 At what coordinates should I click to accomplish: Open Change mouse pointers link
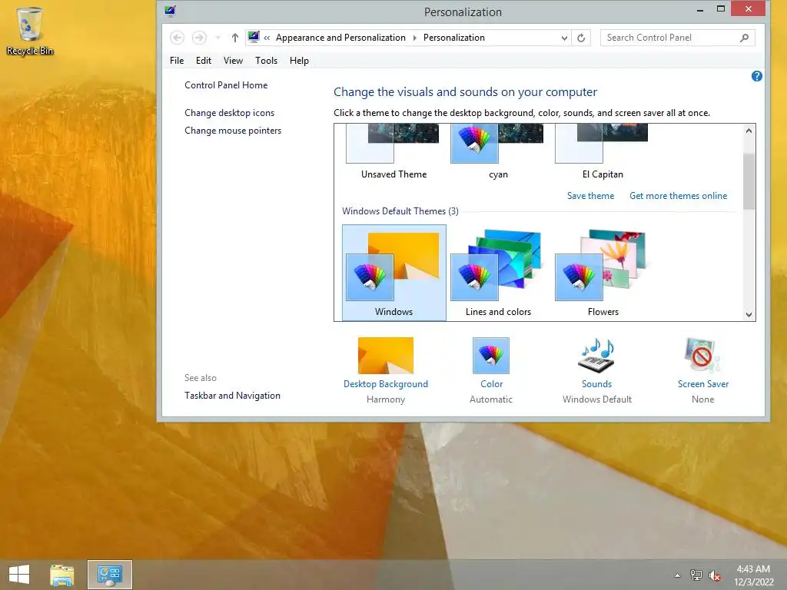coord(233,131)
